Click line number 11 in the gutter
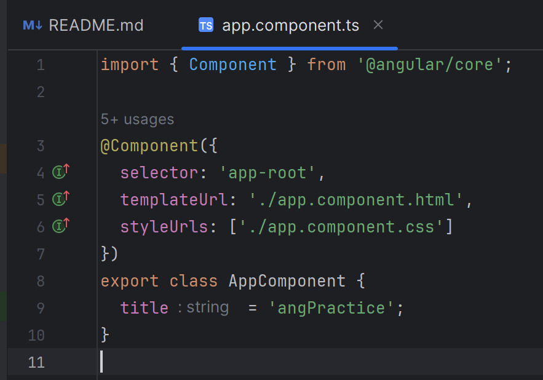 click(36, 362)
